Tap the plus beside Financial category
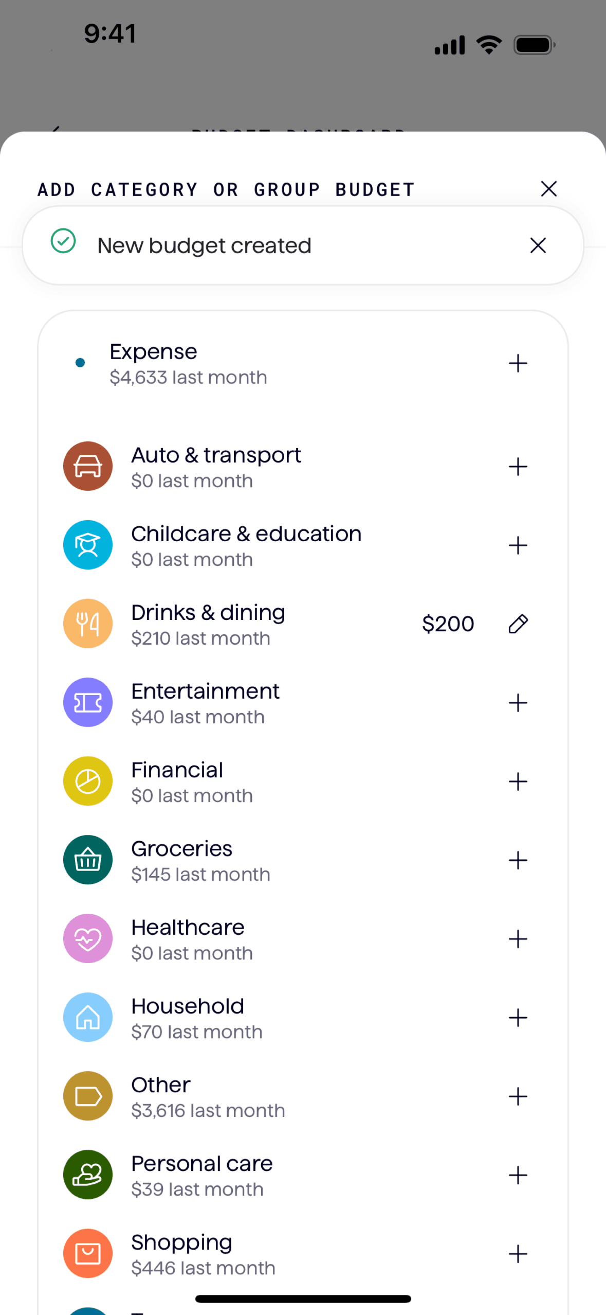This screenshot has height=1315, width=606. pyautogui.click(x=518, y=781)
